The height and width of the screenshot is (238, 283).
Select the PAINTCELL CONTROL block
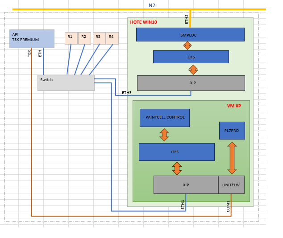(164, 118)
